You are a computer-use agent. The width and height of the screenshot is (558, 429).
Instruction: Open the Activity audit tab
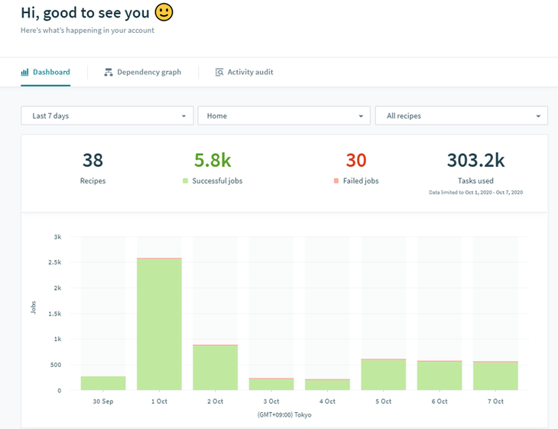[x=244, y=73]
